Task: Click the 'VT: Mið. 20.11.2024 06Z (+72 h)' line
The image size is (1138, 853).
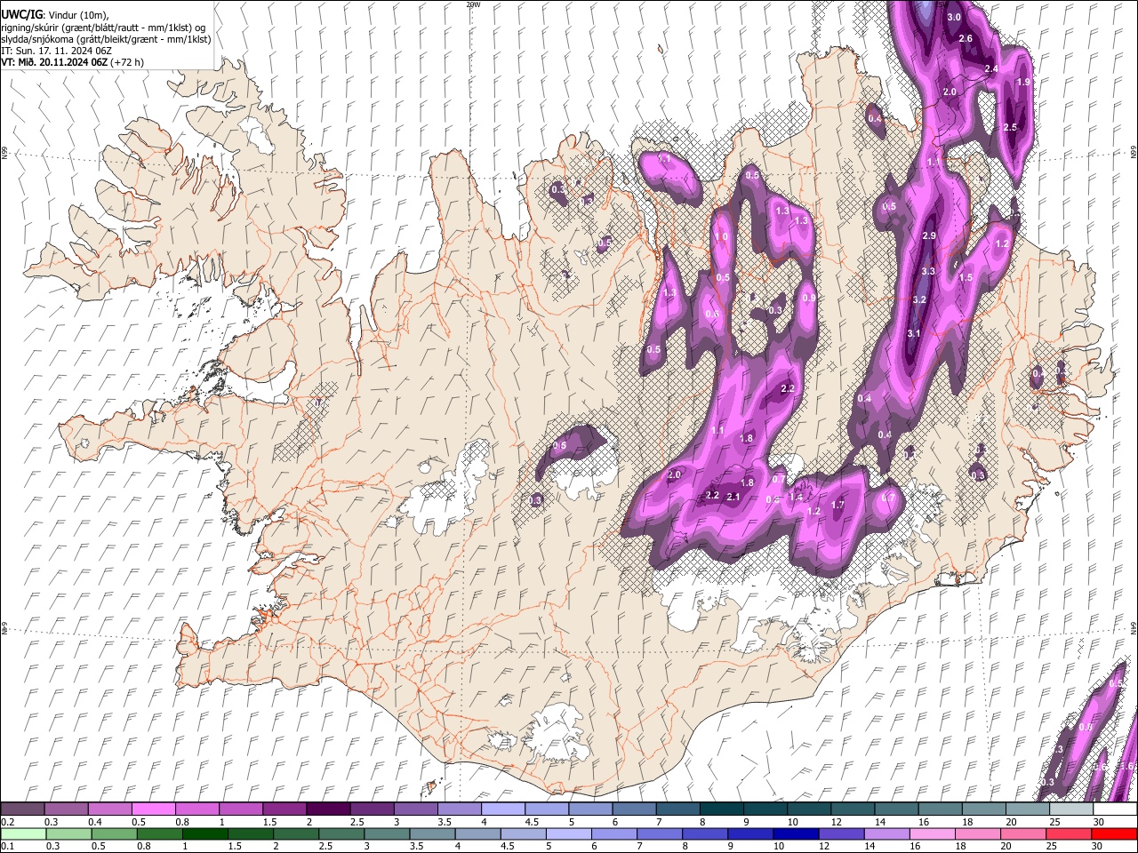Action: pyautogui.click(x=73, y=62)
